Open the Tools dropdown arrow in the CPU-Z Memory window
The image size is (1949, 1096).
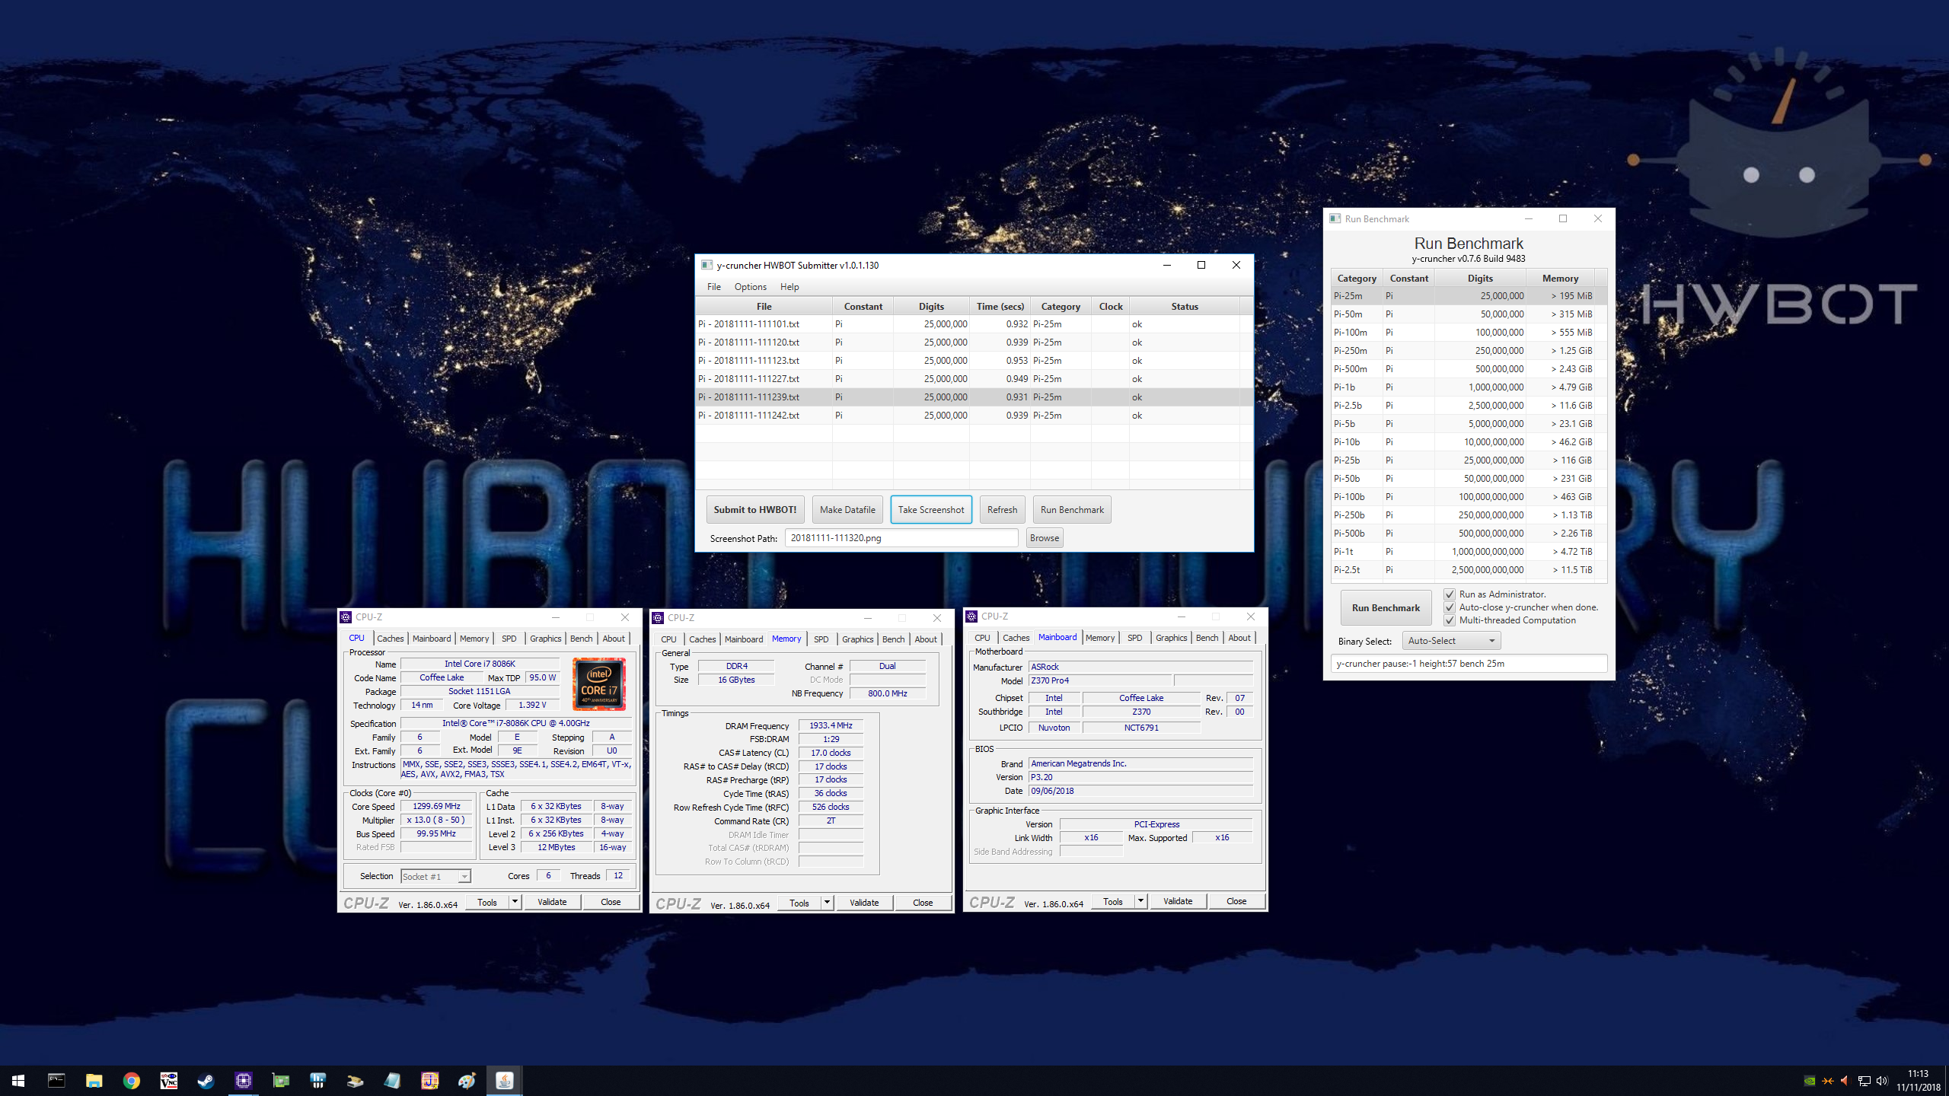tap(828, 903)
